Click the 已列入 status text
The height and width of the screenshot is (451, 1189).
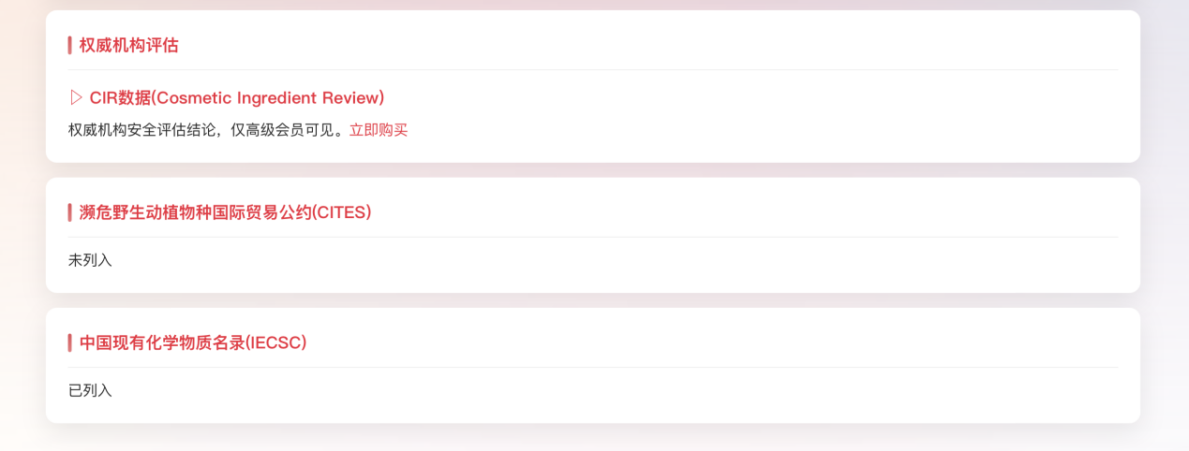coord(90,390)
